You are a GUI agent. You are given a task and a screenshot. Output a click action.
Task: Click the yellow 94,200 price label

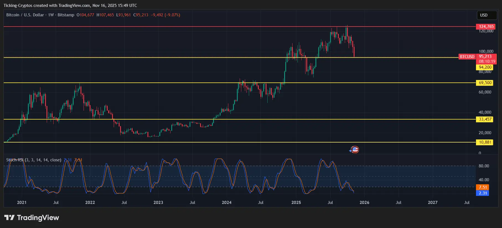pos(485,67)
